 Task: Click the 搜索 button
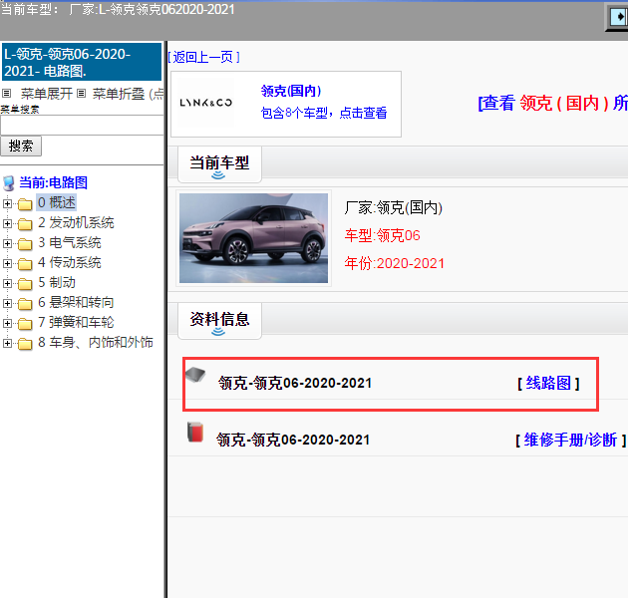pyautogui.click(x=21, y=147)
